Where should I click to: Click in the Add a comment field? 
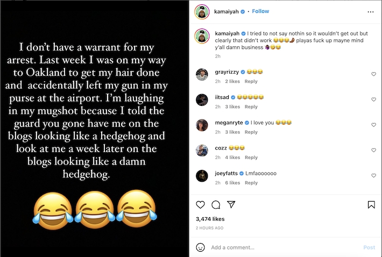coord(284,247)
